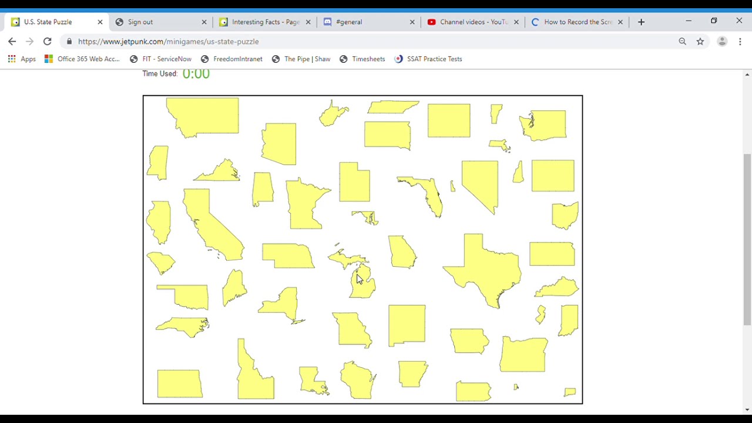Open the FreedomIntranet bookmark
The width and height of the screenshot is (752, 423).
(231, 59)
